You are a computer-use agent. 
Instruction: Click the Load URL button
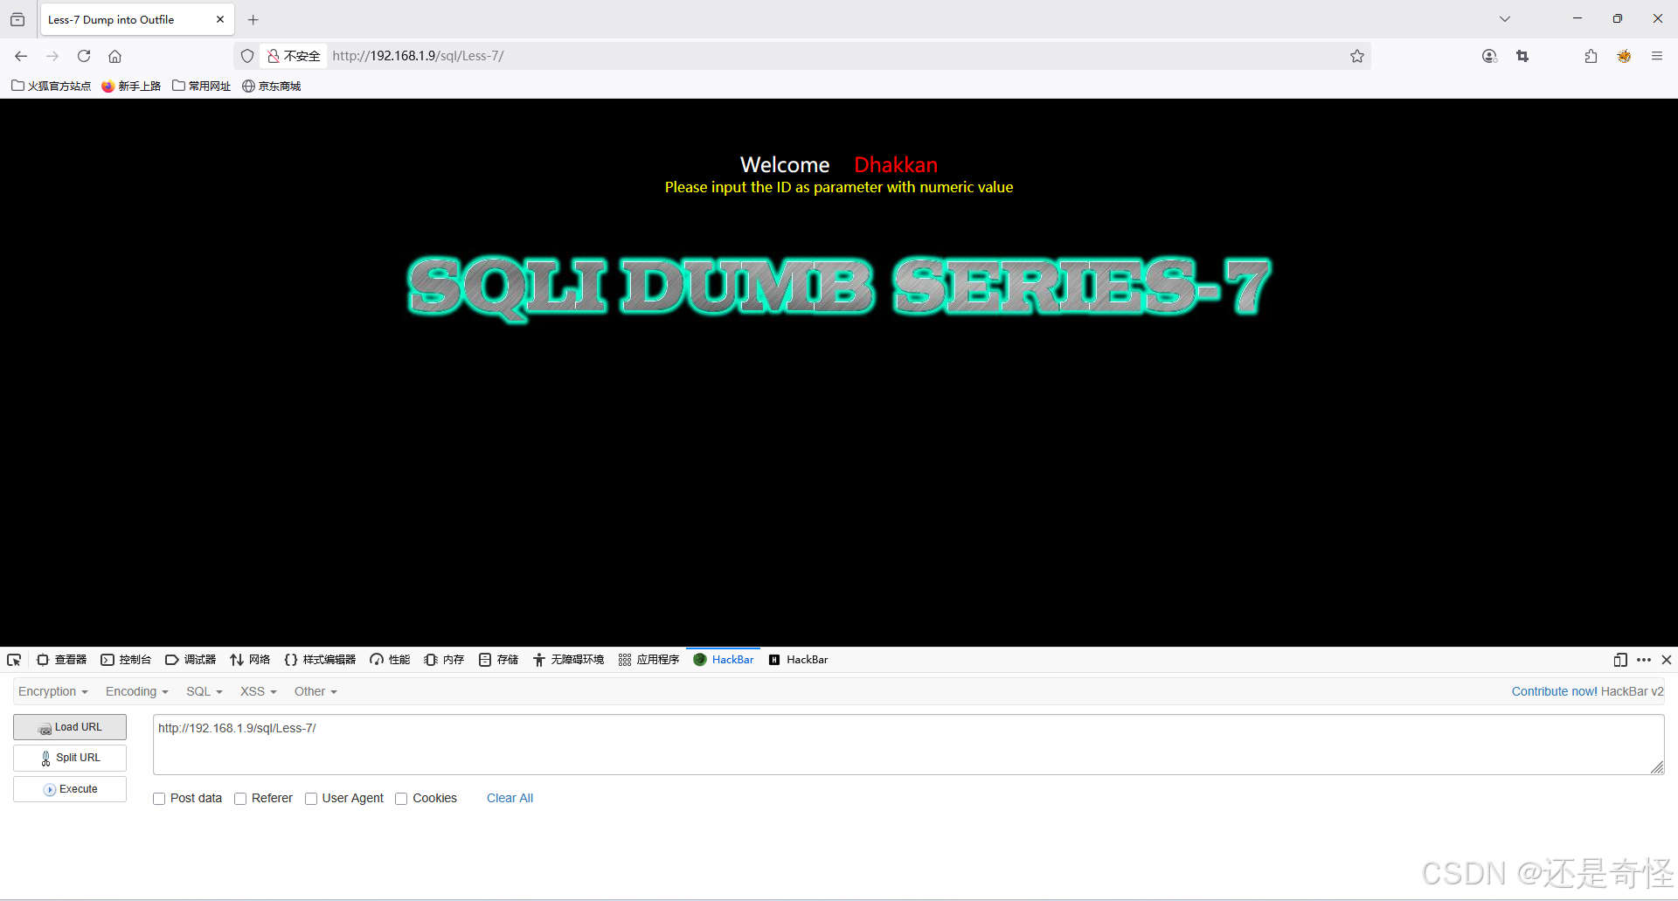click(x=70, y=727)
